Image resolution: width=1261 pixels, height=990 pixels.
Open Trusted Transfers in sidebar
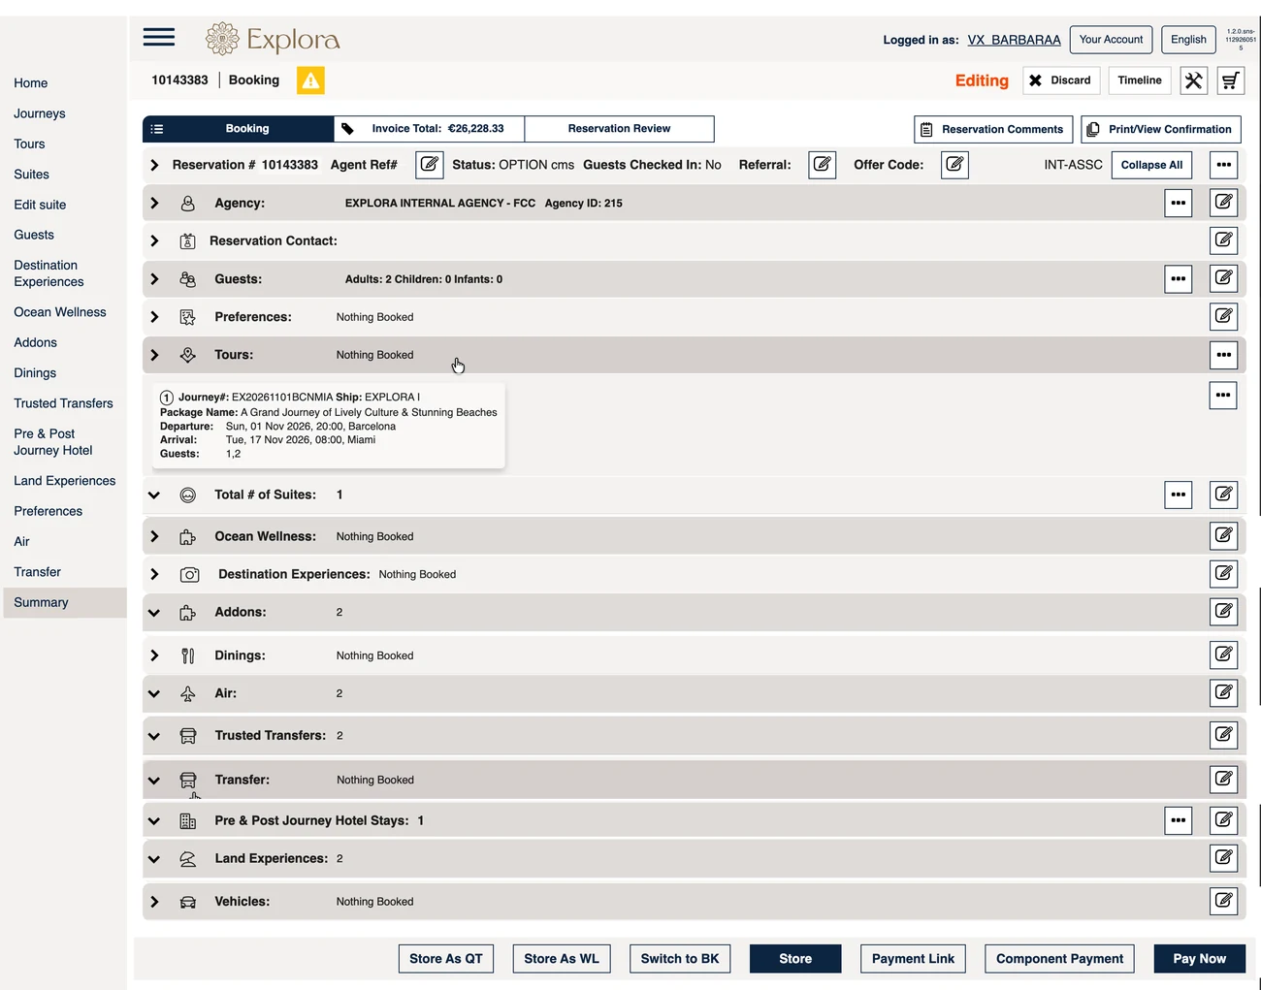(63, 403)
